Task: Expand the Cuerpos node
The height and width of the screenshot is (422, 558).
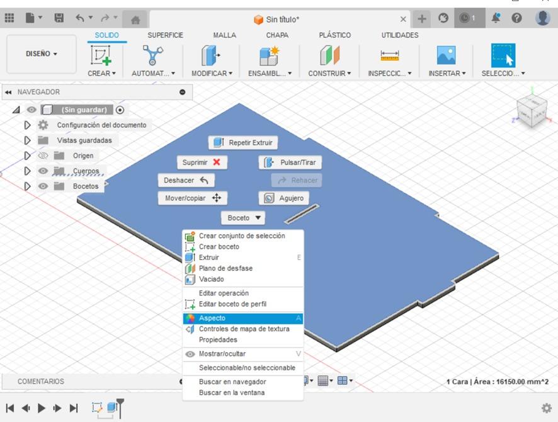Action: [28, 171]
